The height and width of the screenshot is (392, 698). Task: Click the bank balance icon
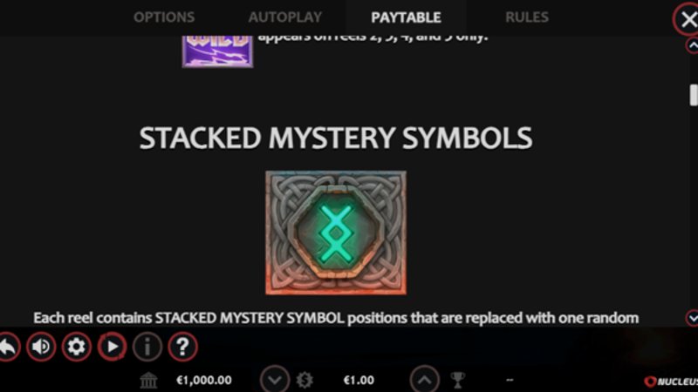click(148, 381)
